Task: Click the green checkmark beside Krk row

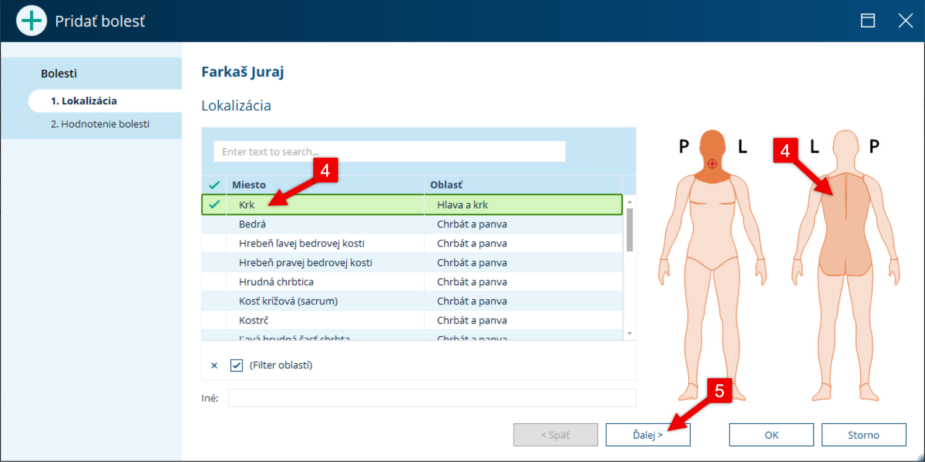Action: click(214, 205)
